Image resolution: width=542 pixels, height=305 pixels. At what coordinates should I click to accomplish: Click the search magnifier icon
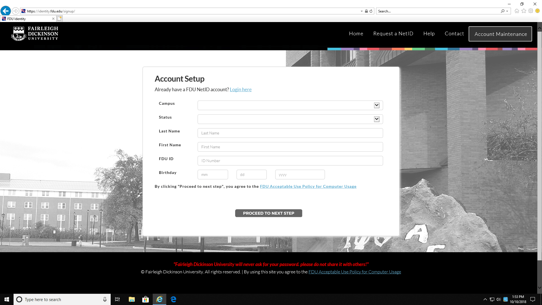(502, 11)
